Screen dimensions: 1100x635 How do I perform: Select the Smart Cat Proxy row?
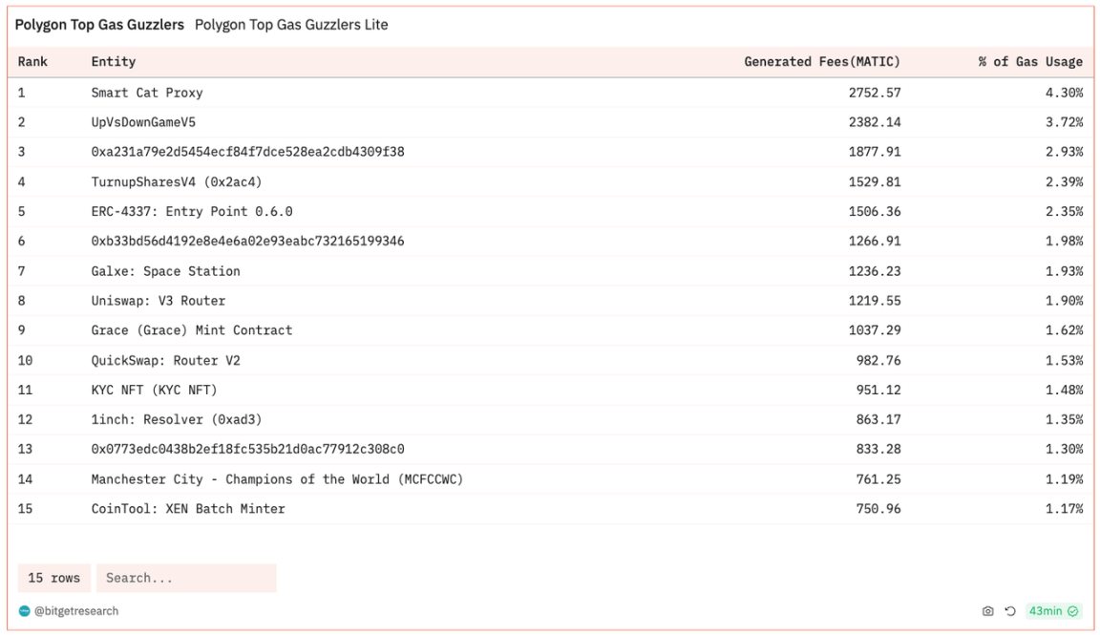[147, 93]
